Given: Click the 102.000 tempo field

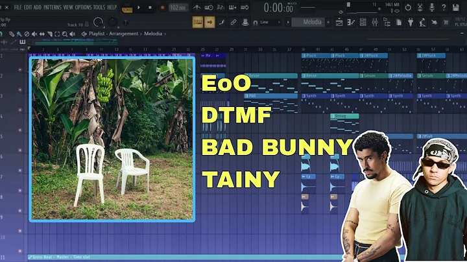Looking at the screenshot, I should (178, 8).
